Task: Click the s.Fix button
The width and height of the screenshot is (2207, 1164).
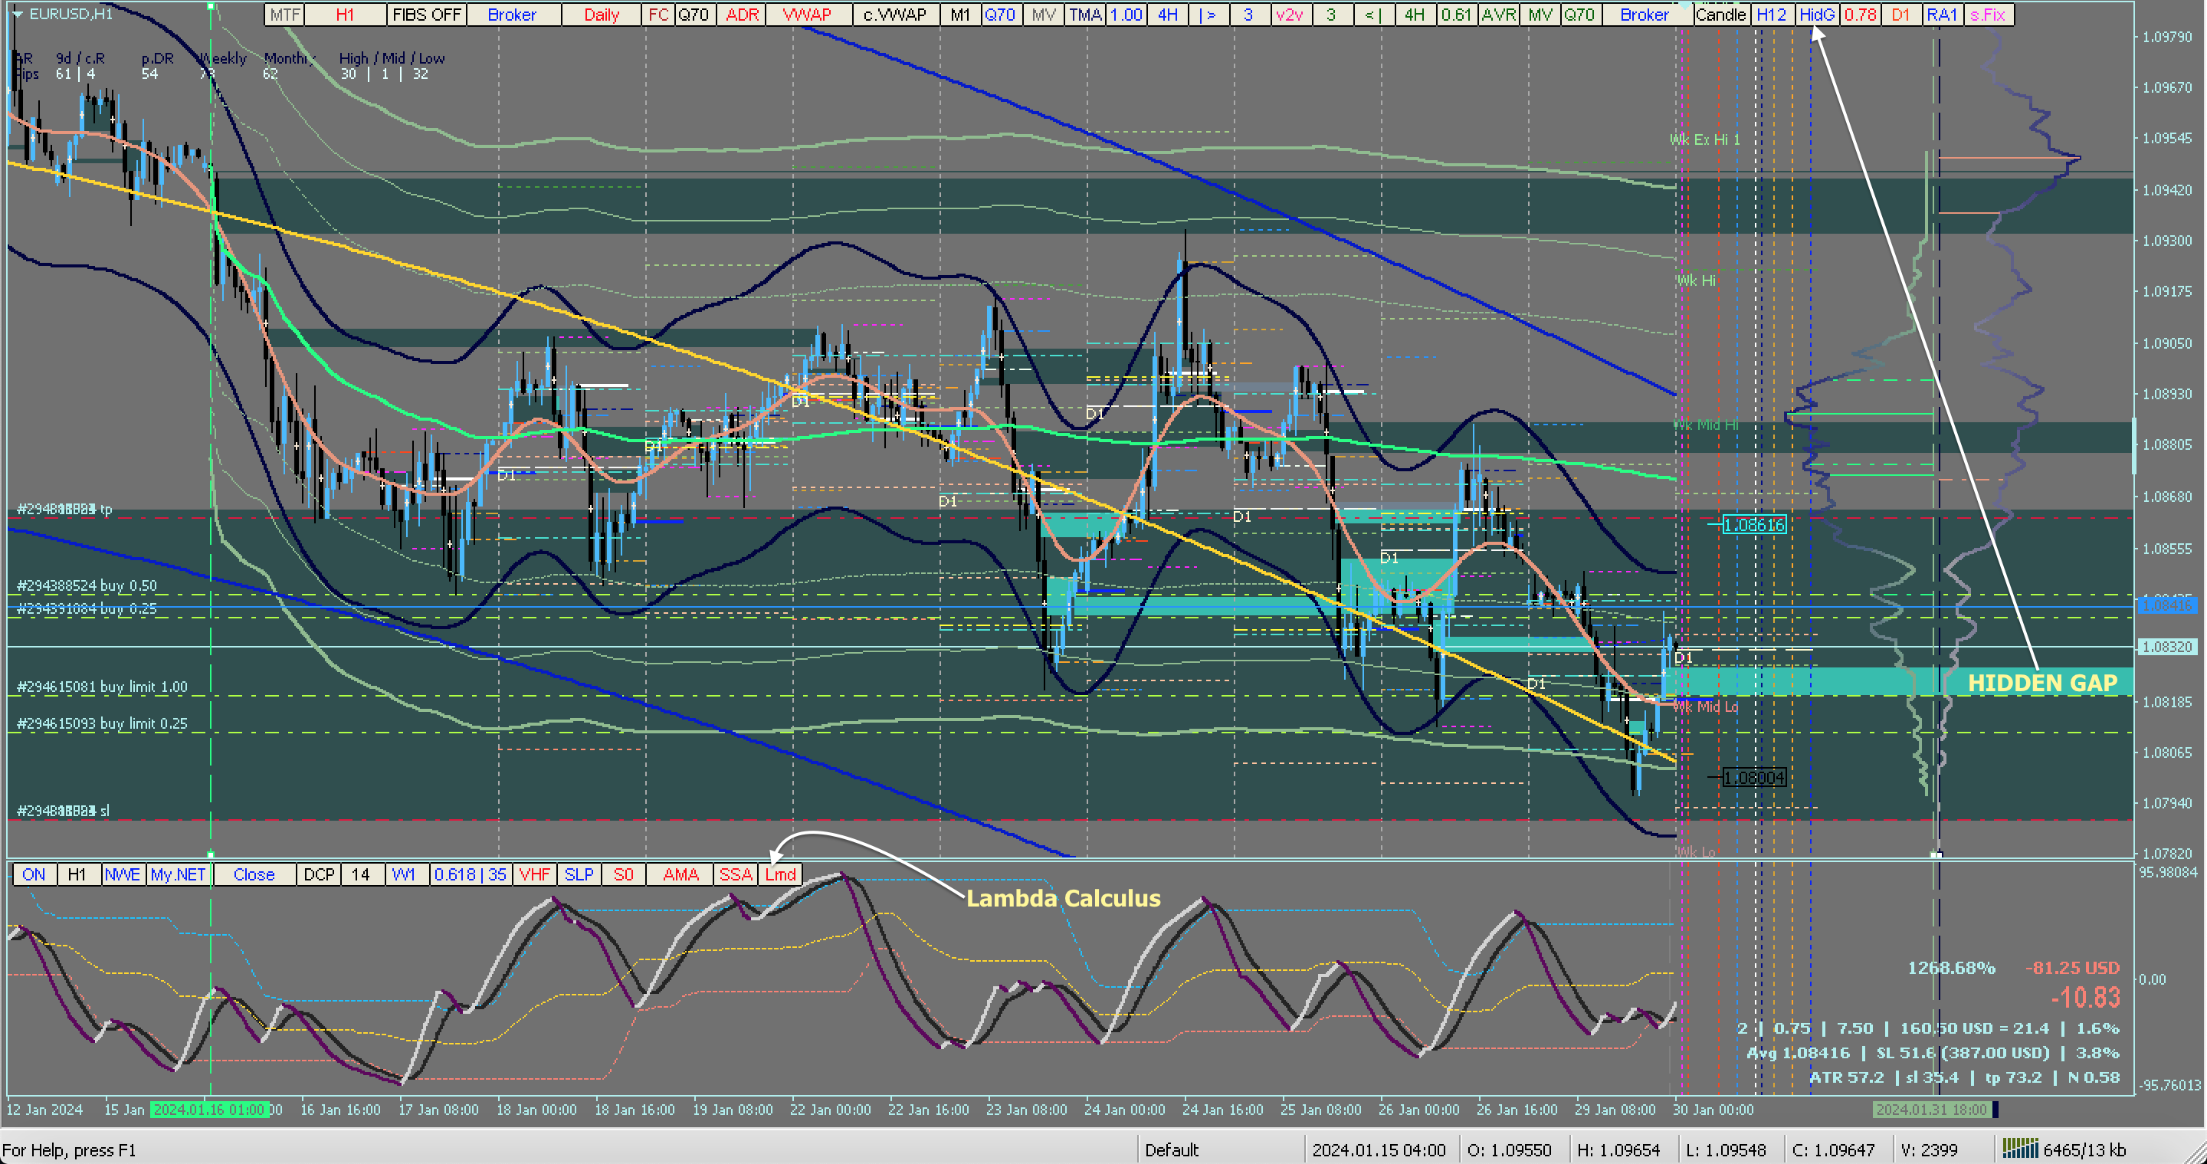Action: (1988, 15)
